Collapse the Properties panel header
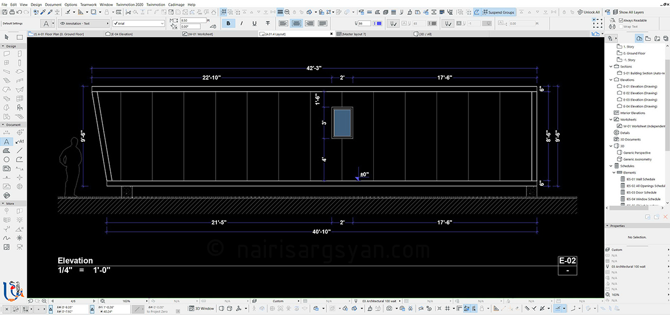This screenshot has height=315, width=670. 608,226
